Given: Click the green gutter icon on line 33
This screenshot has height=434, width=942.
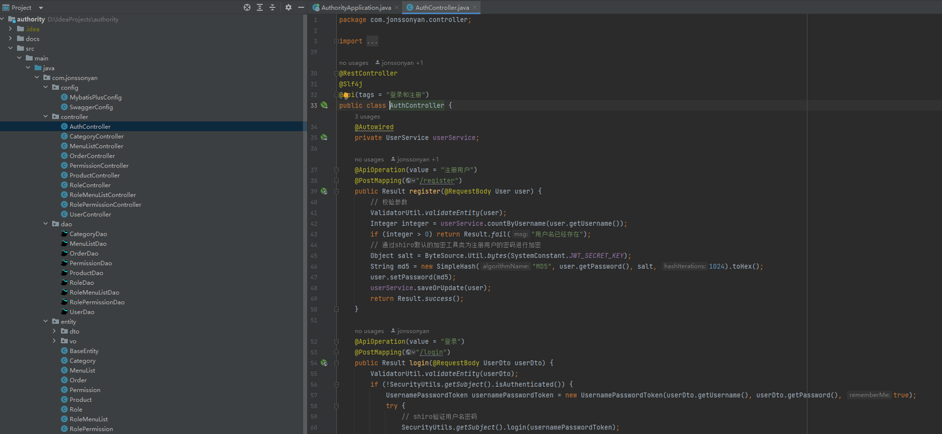Looking at the screenshot, I should 324,105.
